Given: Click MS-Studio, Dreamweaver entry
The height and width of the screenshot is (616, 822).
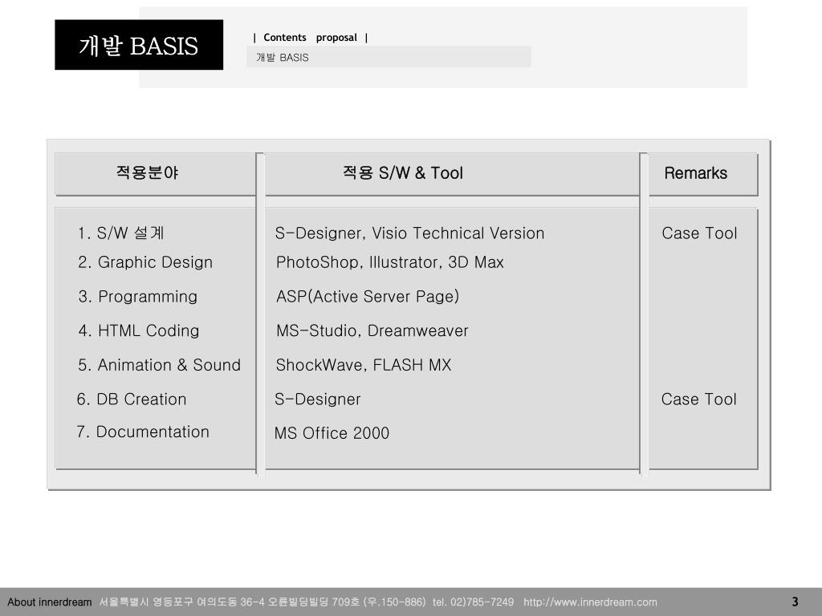Looking at the screenshot, I should pos(372,330).
